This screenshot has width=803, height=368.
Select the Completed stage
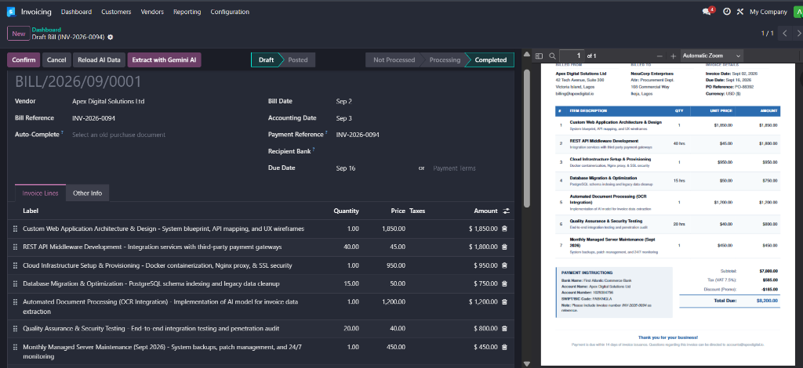pyautogui.click(x=491, y=60)
